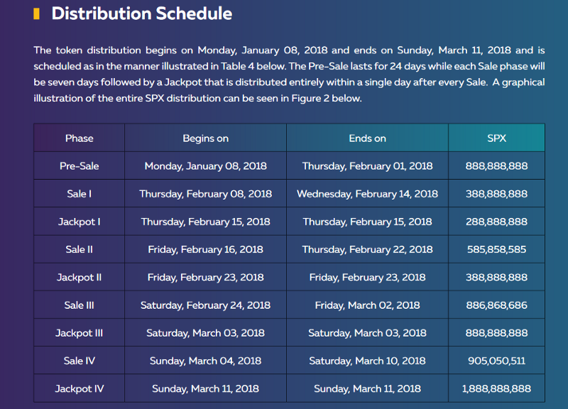
Task: Select the Begins on column header
Action: (x=205, y=138)
